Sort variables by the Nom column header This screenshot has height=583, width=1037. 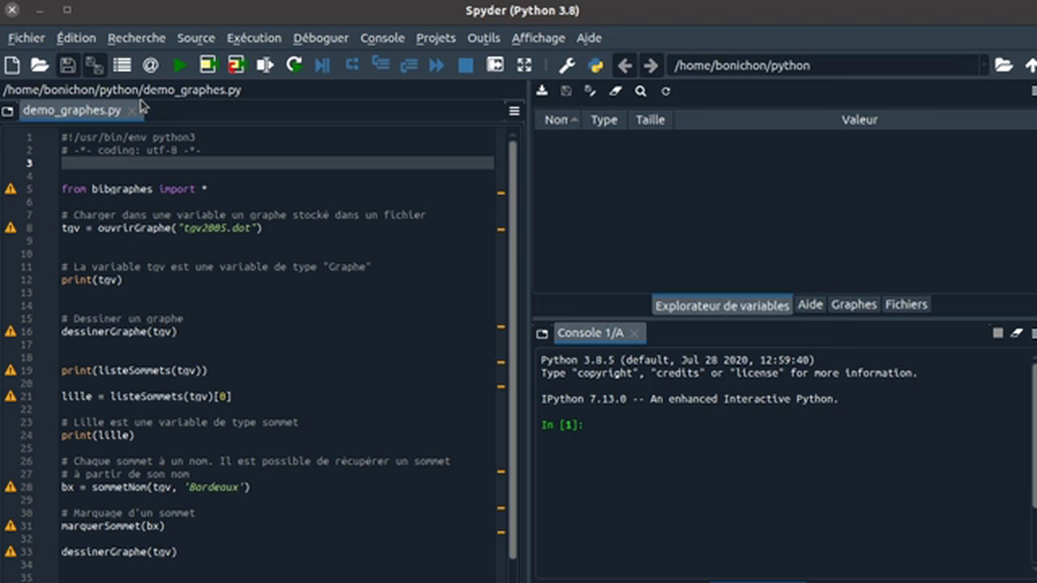coord(557,120)
